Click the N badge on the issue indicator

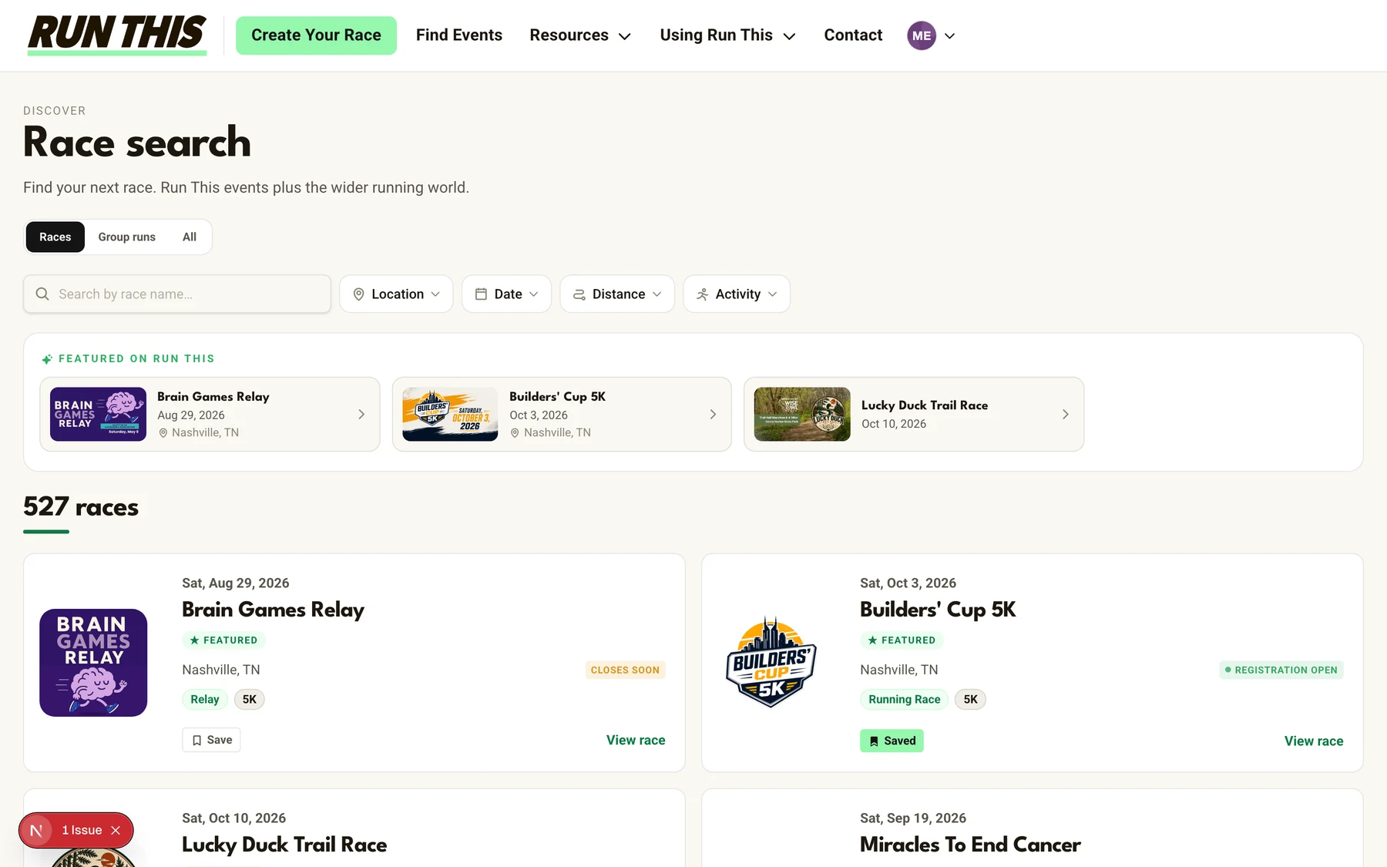click(x=36, y=830)
